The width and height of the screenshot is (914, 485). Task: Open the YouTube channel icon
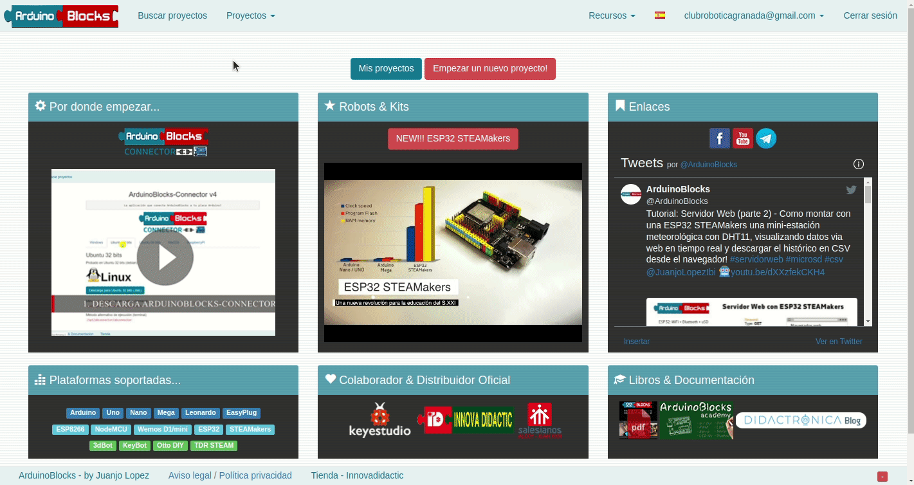coord(743,138)
